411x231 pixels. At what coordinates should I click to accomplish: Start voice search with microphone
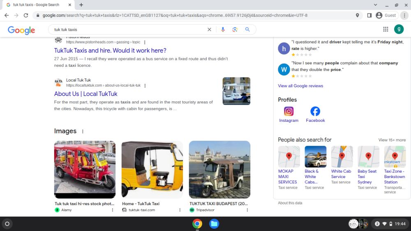(x=223, y=30)
